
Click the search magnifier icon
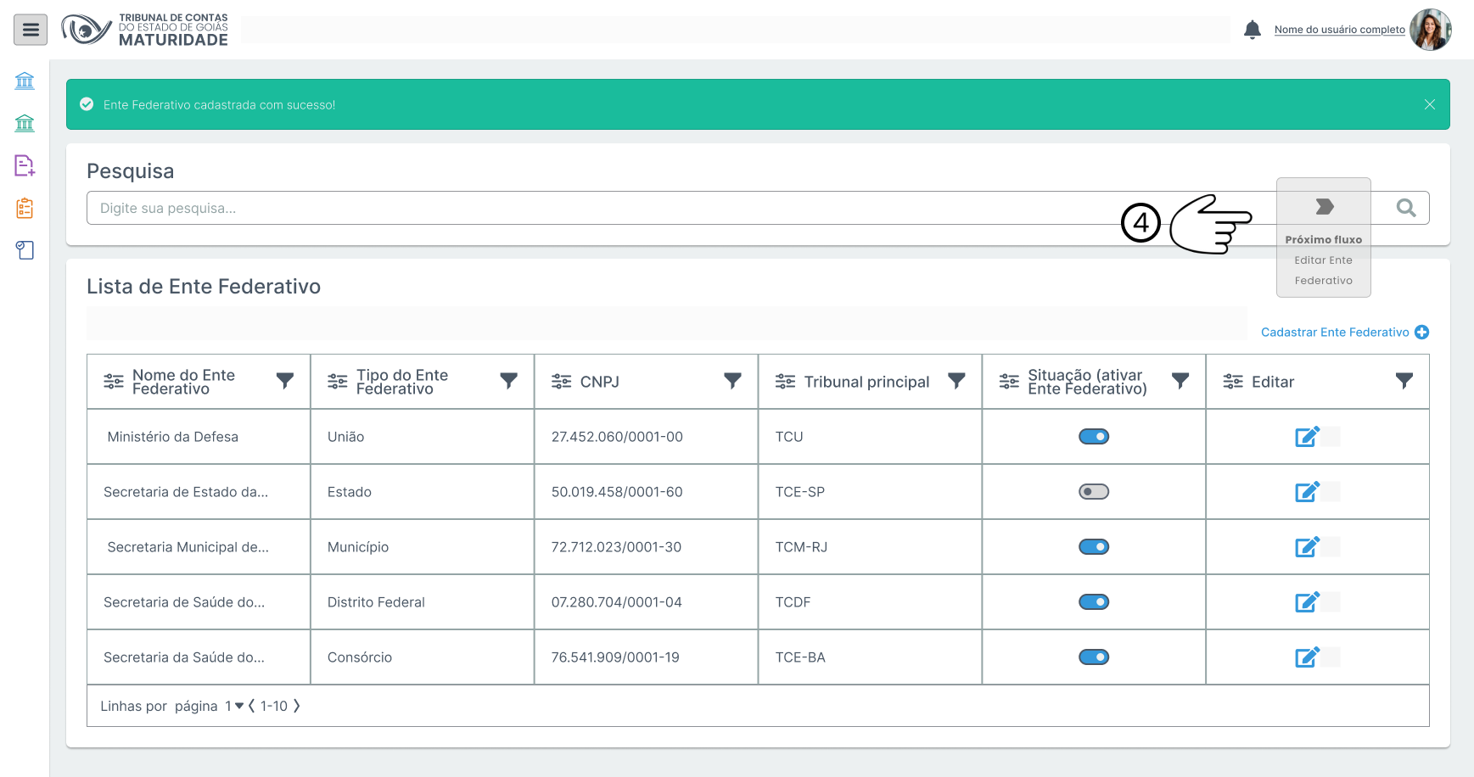pos(1405,208)
